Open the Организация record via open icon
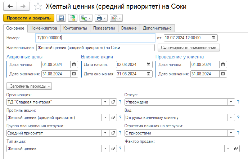The width and height of the screenshot is (248, 159). click(113, 102)
